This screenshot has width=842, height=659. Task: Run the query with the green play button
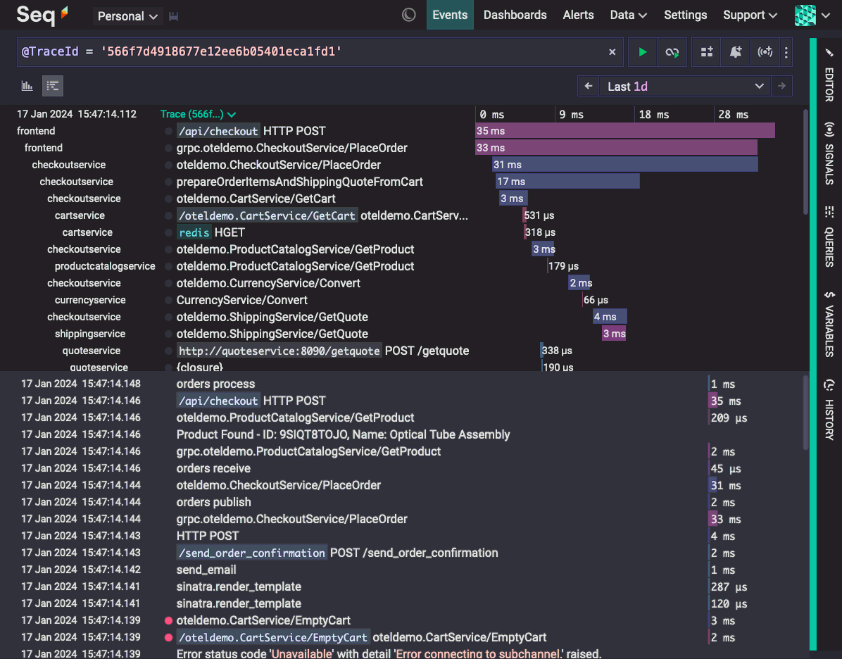coord(642,52)
